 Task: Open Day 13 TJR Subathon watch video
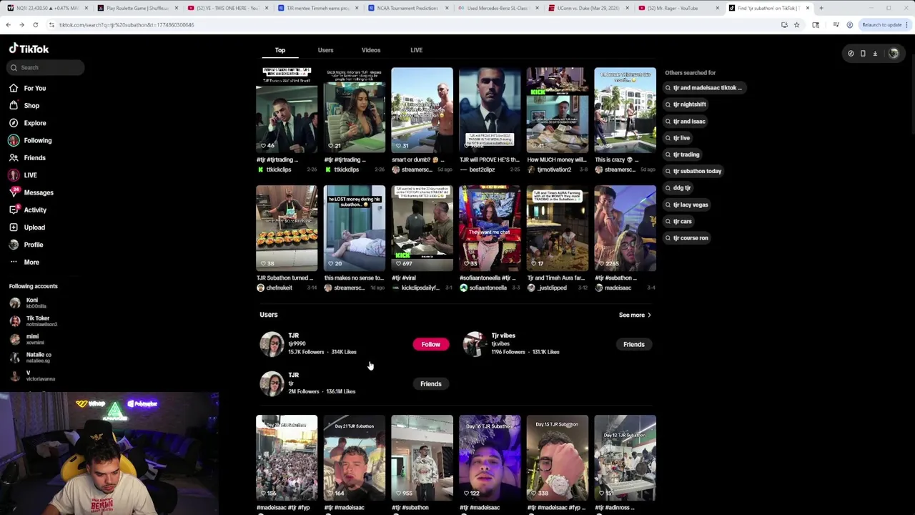pyautogui.click(x=558, y=458)
